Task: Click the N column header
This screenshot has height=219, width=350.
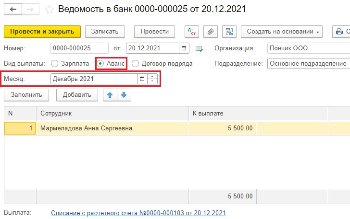Action: point(20,114)
